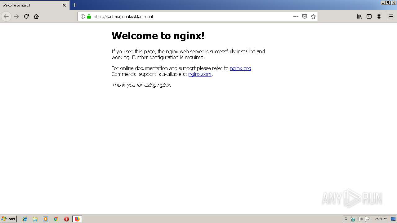This screenshot has height=223, width=397.
Task: Toggle the sidebars panel
Action: pyautogui.click(x=369, y=16)
